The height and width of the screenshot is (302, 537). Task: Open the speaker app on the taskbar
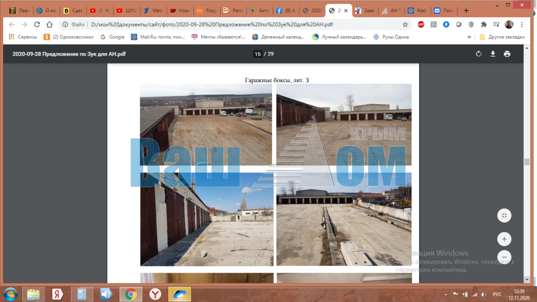(x=106, y=294)
